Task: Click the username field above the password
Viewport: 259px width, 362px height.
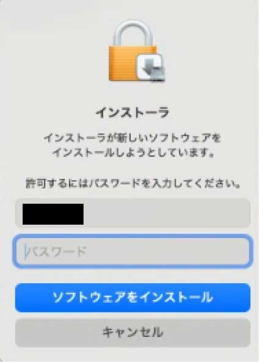Action: tap(133, 213)
